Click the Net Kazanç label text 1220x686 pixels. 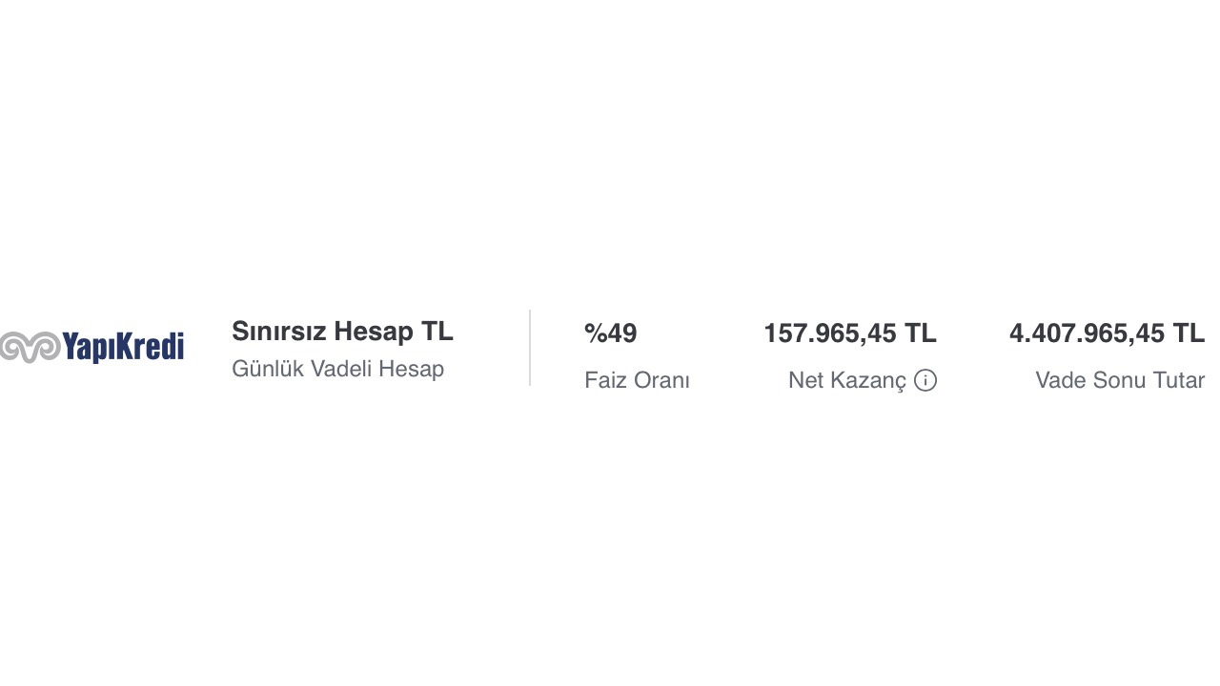(x=847, y=380)
